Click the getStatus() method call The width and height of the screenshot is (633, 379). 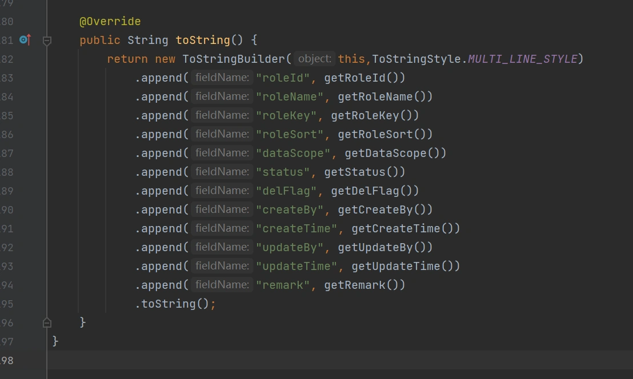click(364, 172)
